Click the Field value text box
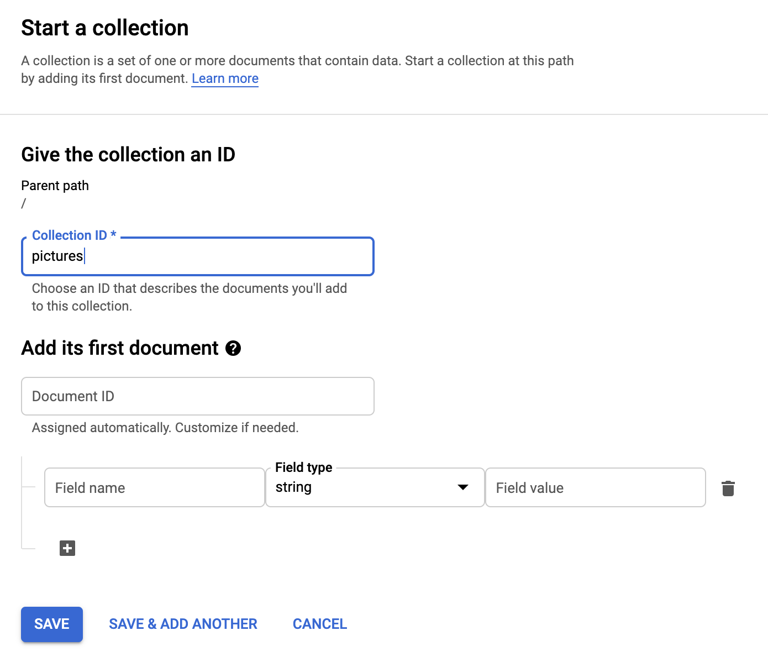This screenshot has height=662, width=768. coord(595,488)
